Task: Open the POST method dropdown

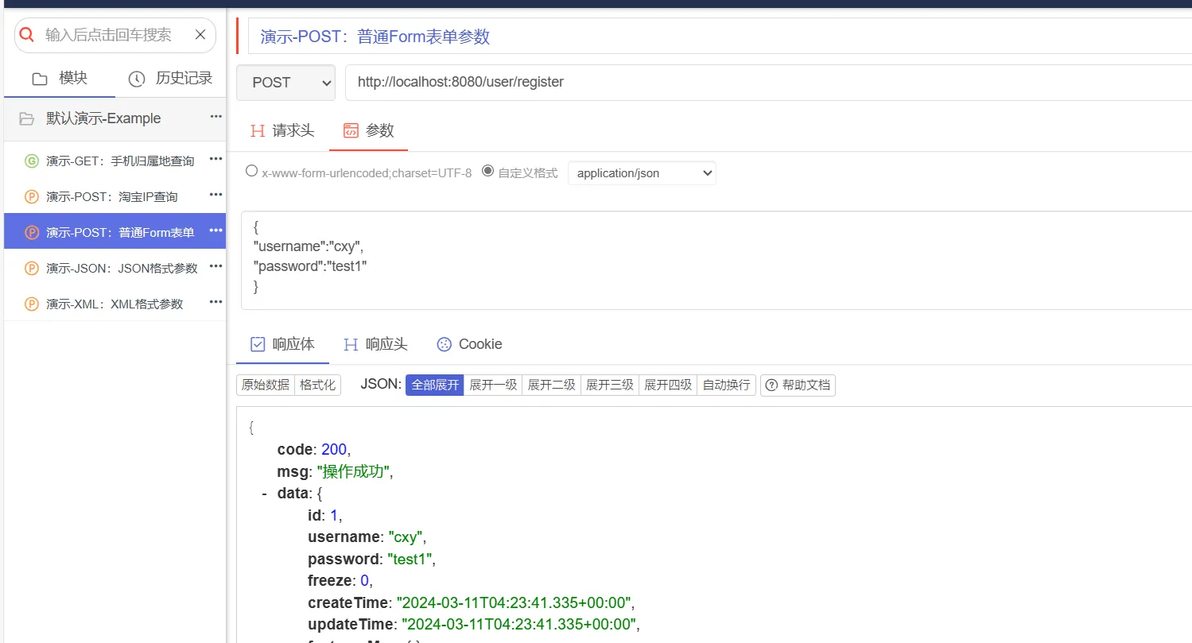Action: [286, 83]
